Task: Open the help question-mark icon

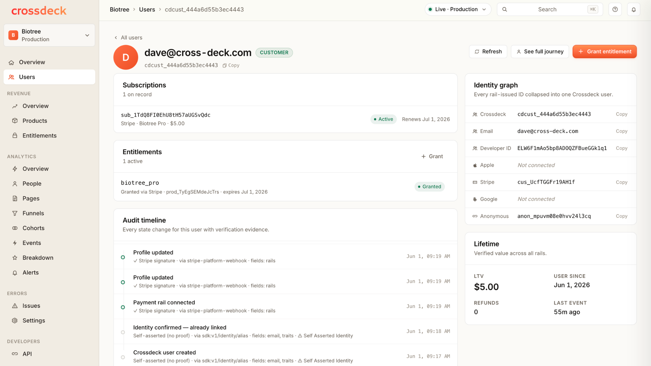Action: click(615, 9)
